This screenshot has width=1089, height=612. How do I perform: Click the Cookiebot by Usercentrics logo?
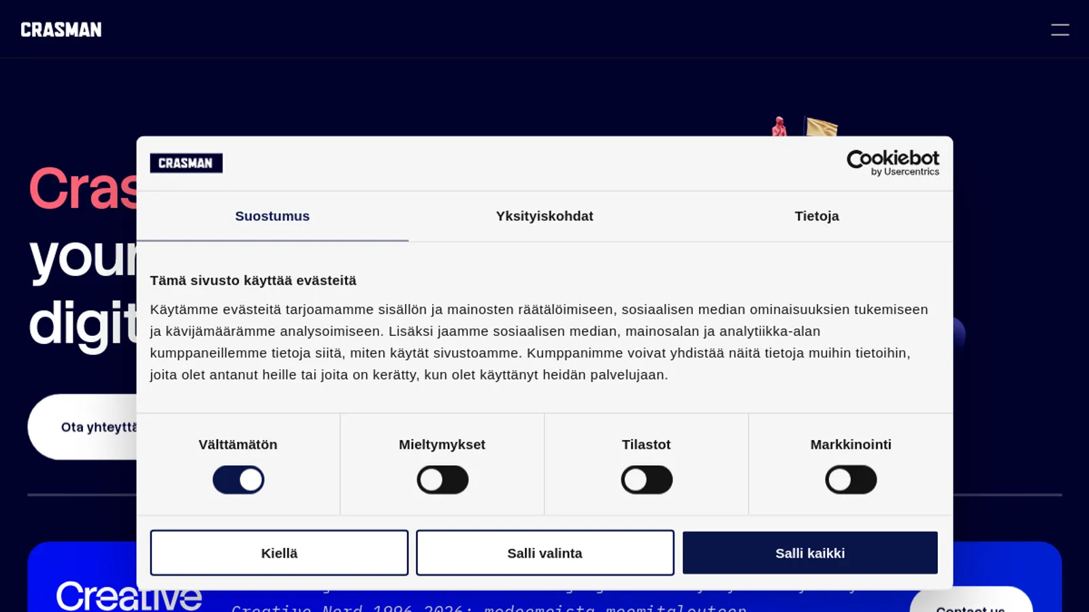click(x=892, y=163)
